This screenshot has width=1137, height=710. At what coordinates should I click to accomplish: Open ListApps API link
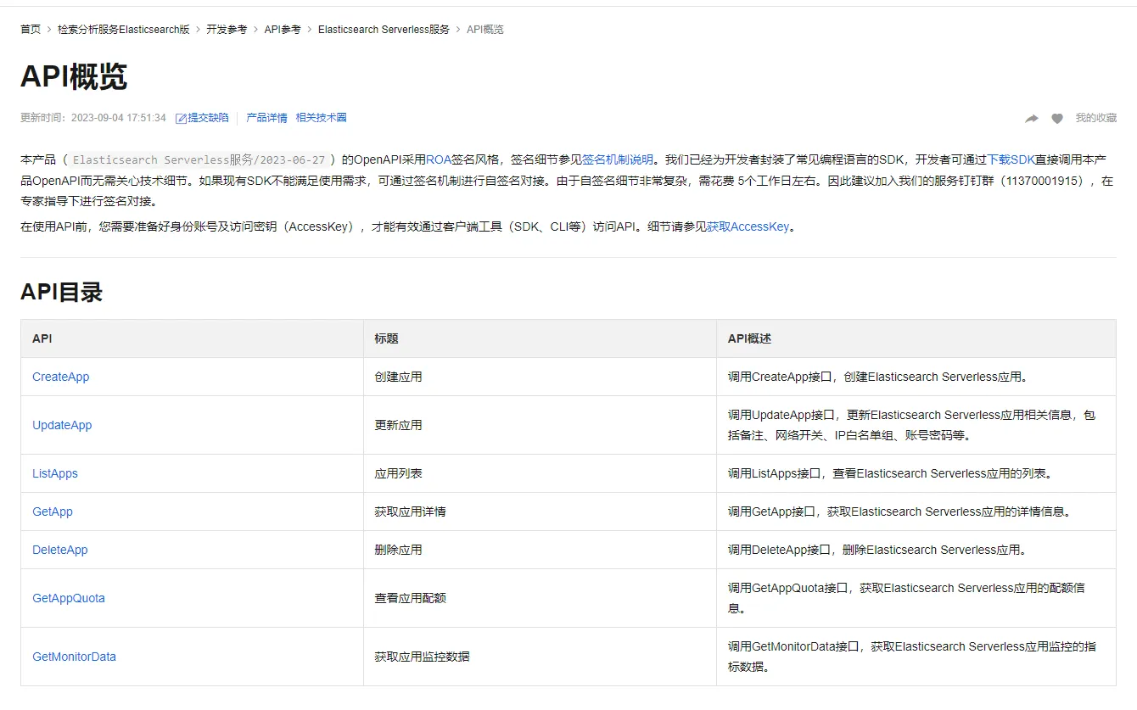point(55,473)
